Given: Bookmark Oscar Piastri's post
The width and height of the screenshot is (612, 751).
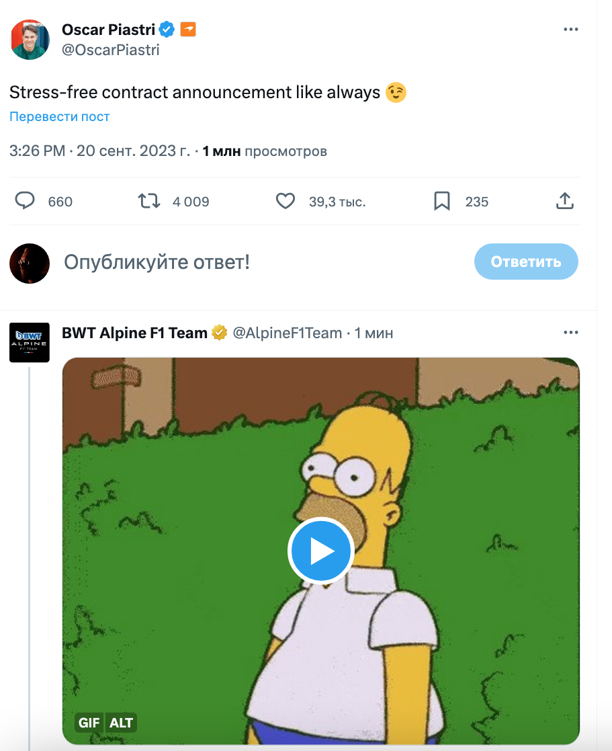Looking at the screenshot, I should coord(441,201).
